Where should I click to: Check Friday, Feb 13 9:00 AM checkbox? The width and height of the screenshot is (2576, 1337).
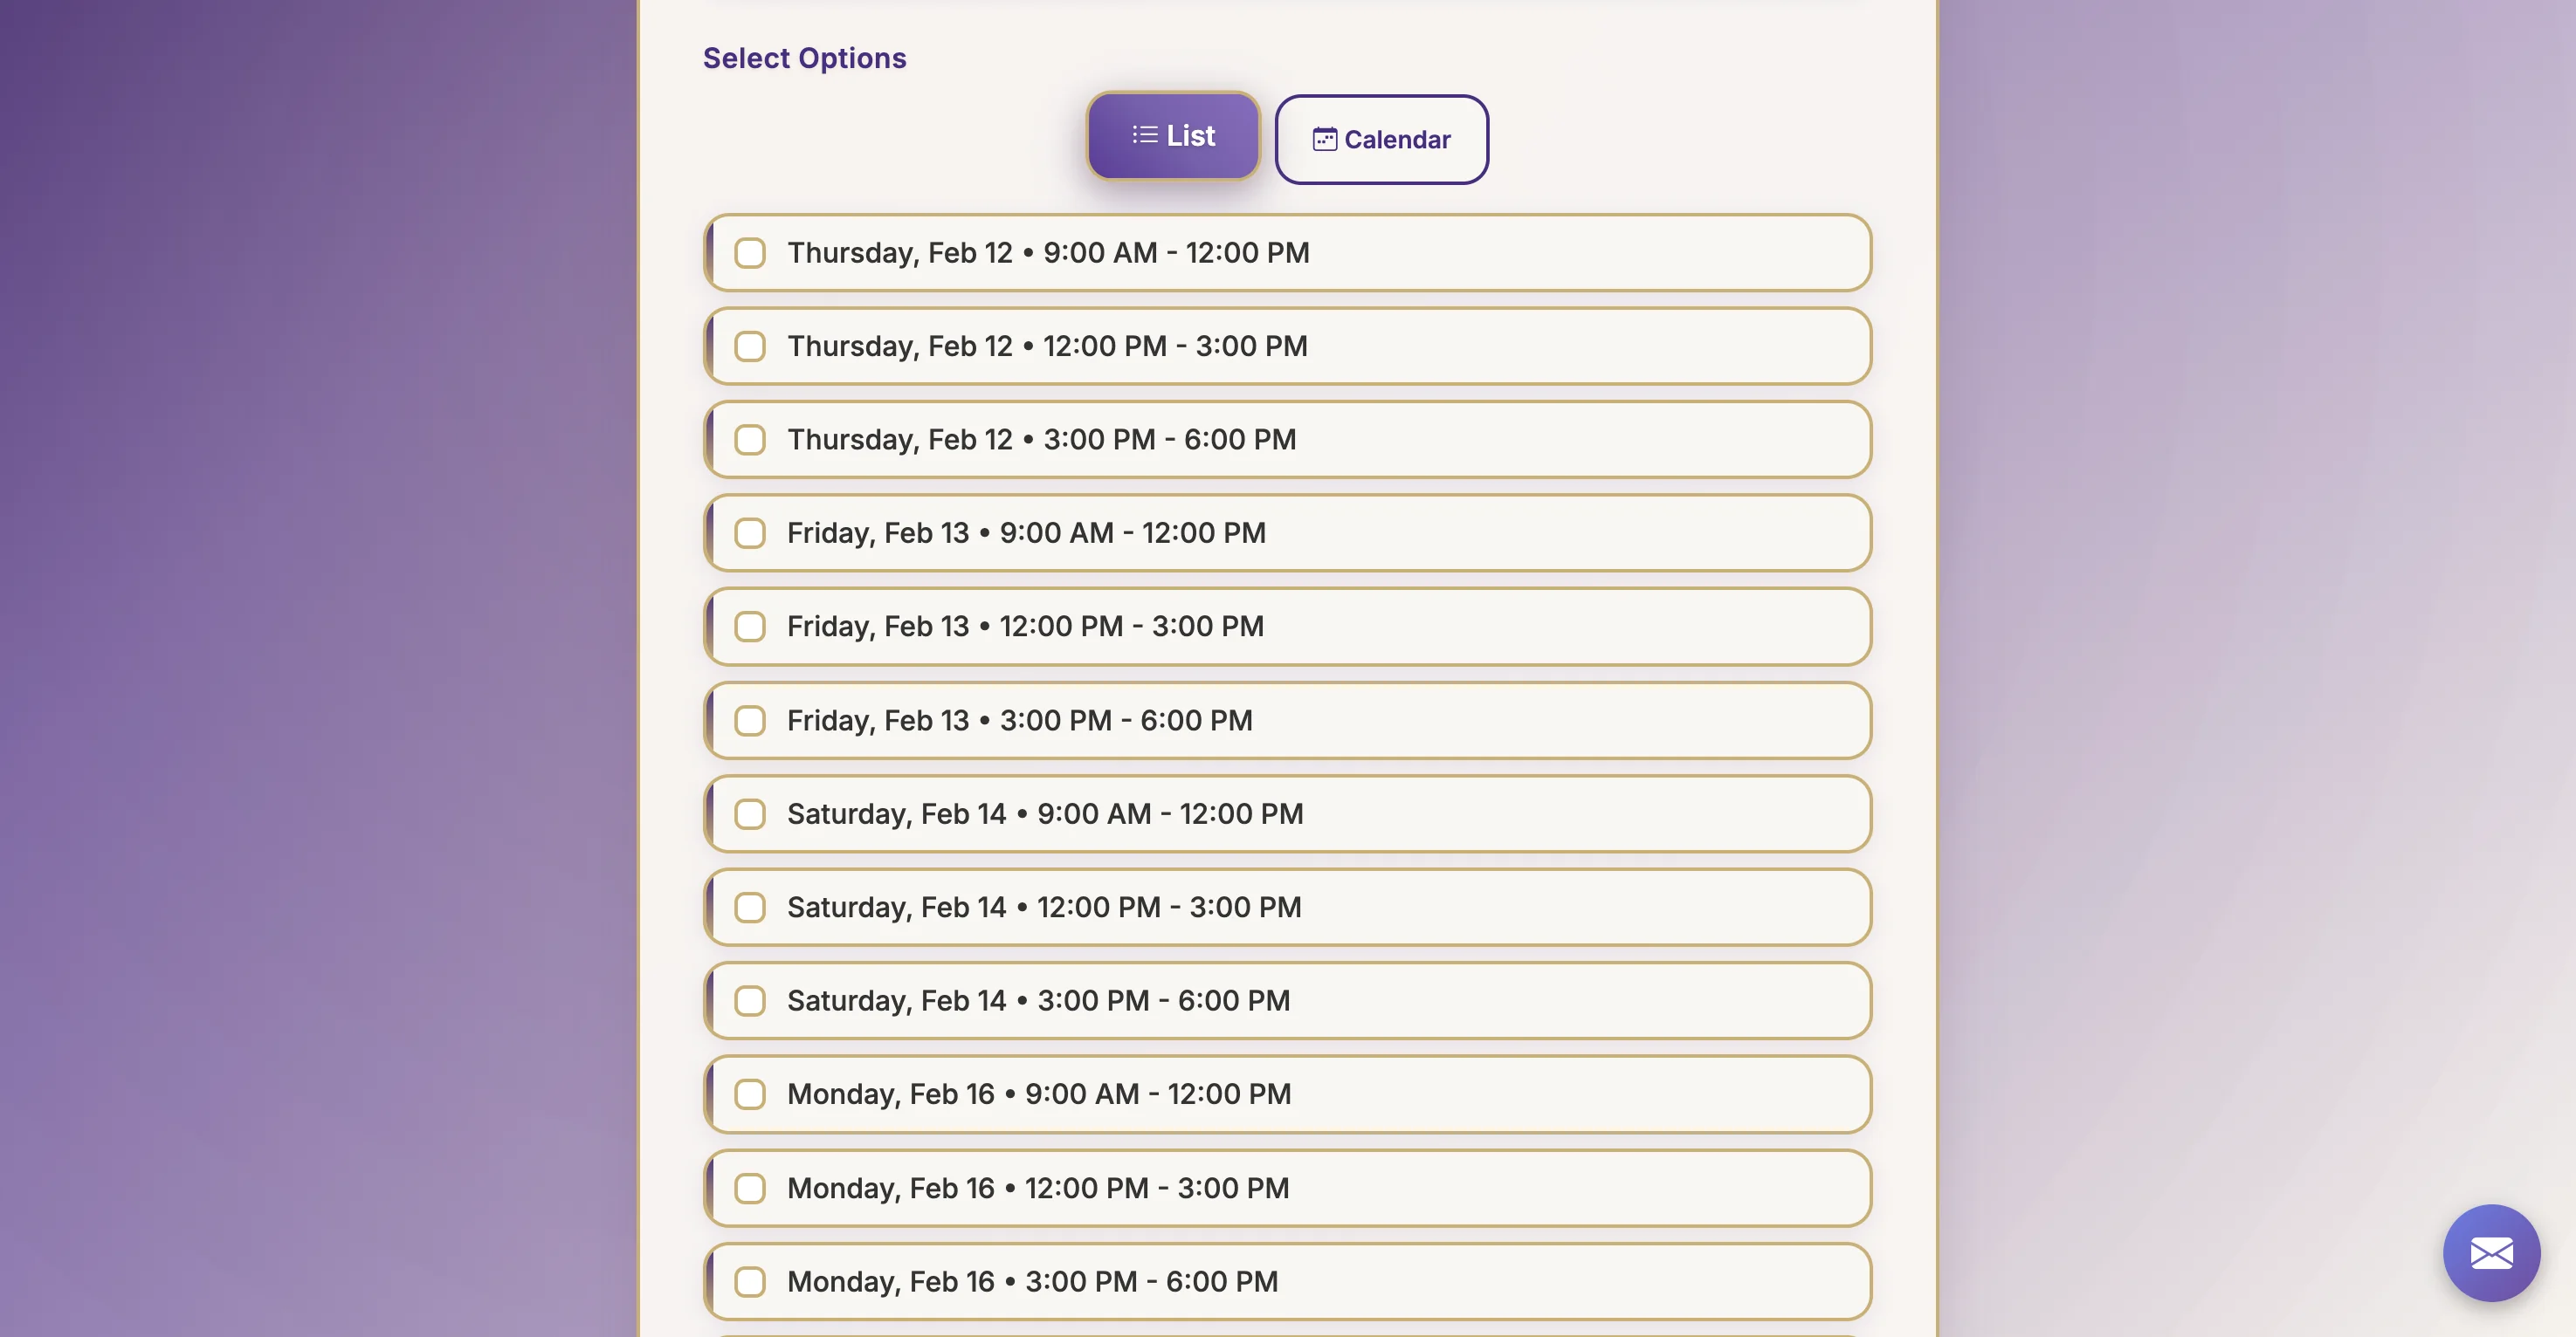[750, 533]
